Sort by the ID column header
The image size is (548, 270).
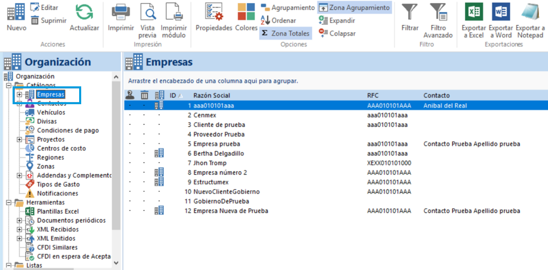point(176,96)
